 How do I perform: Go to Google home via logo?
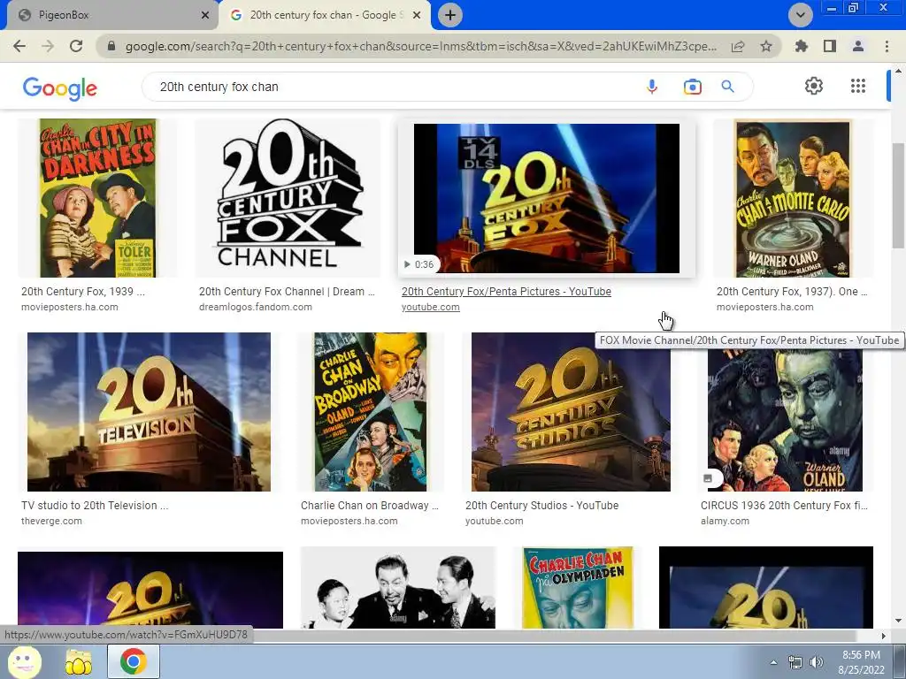[60, 88]
